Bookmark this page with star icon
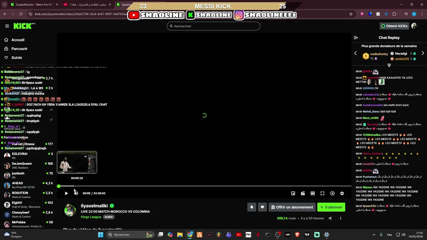 pos(351,14)
